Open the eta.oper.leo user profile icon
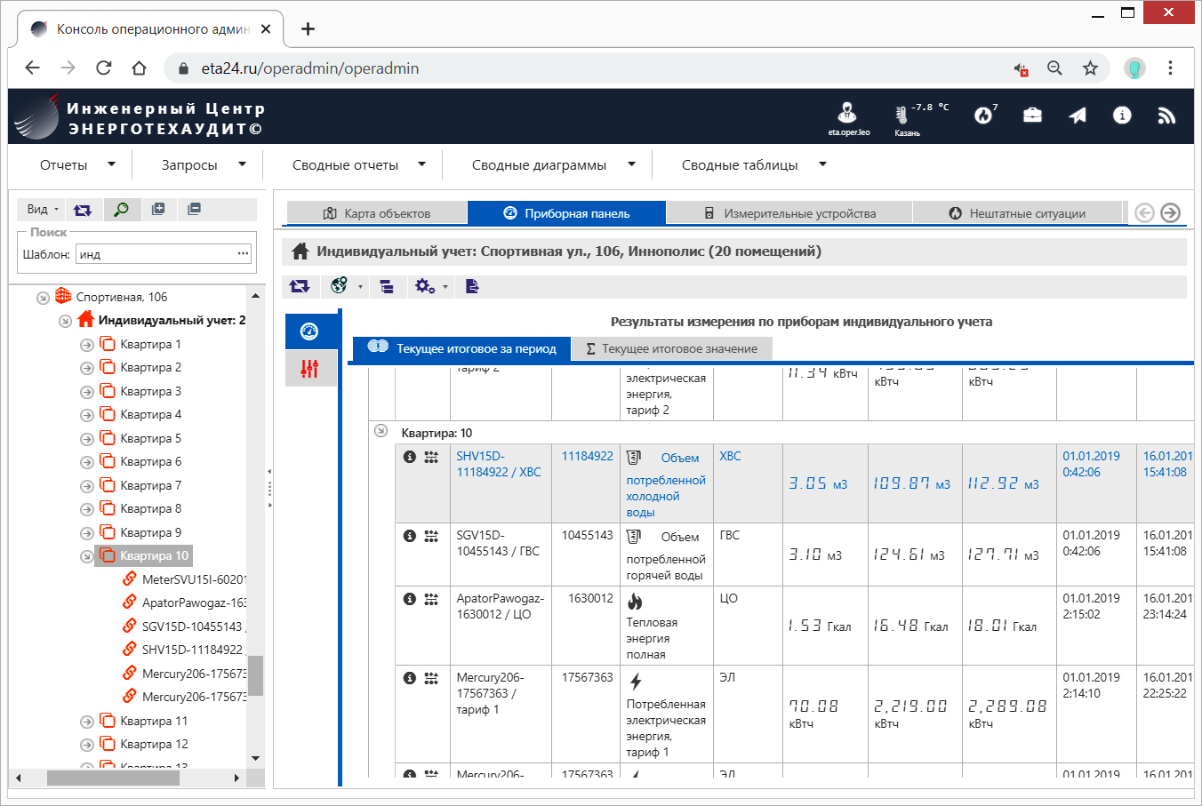The height and width of the screenshot is (806, 1202). [x=847, y=113]
